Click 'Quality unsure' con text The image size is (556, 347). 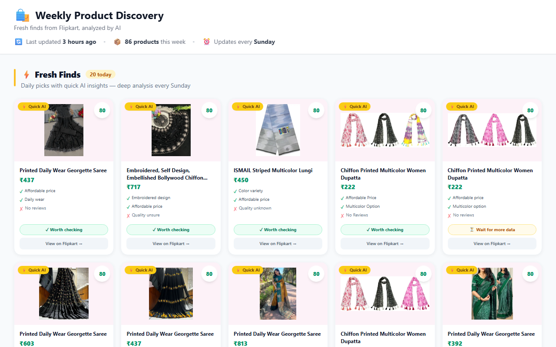pyautogui.click(x=146, y=215)
